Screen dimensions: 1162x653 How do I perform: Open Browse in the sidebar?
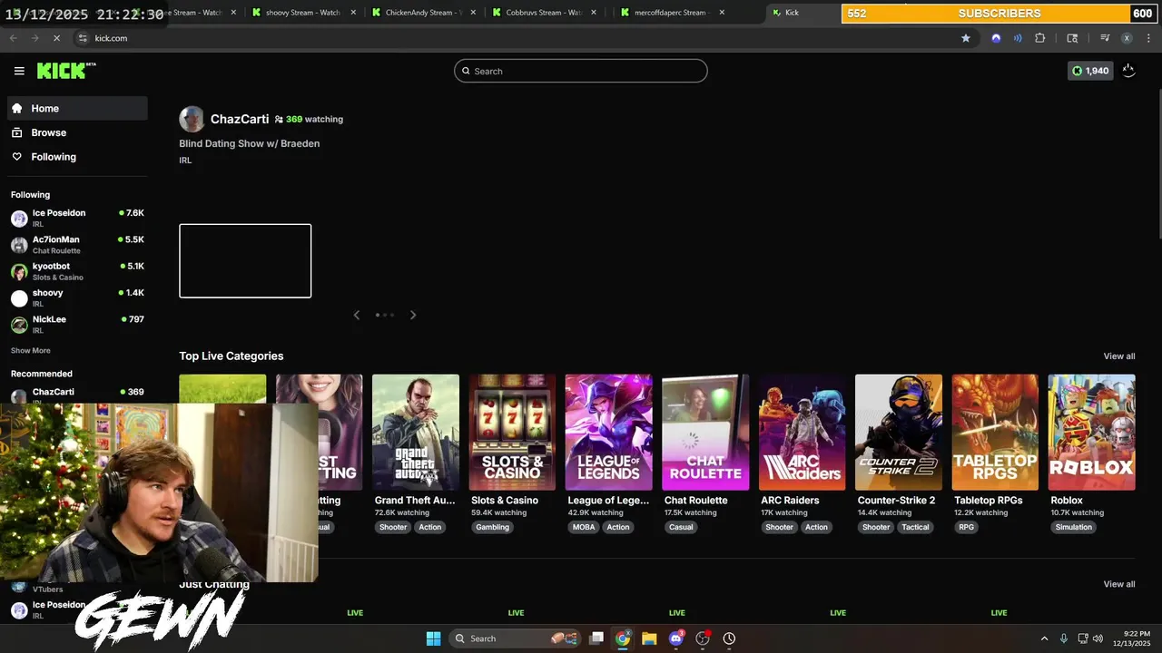pos(77,132)
